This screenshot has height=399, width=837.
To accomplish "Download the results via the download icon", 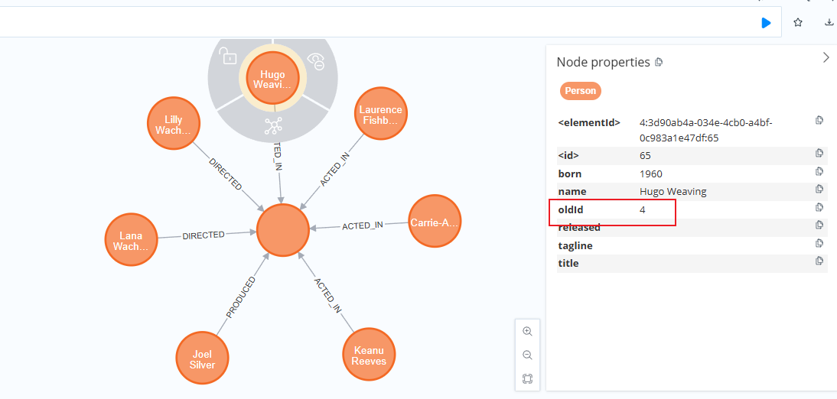I will [829, 22].
